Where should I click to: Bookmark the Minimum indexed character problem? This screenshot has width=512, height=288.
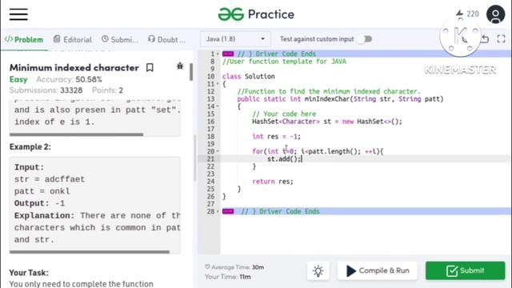tap(150, 67)
